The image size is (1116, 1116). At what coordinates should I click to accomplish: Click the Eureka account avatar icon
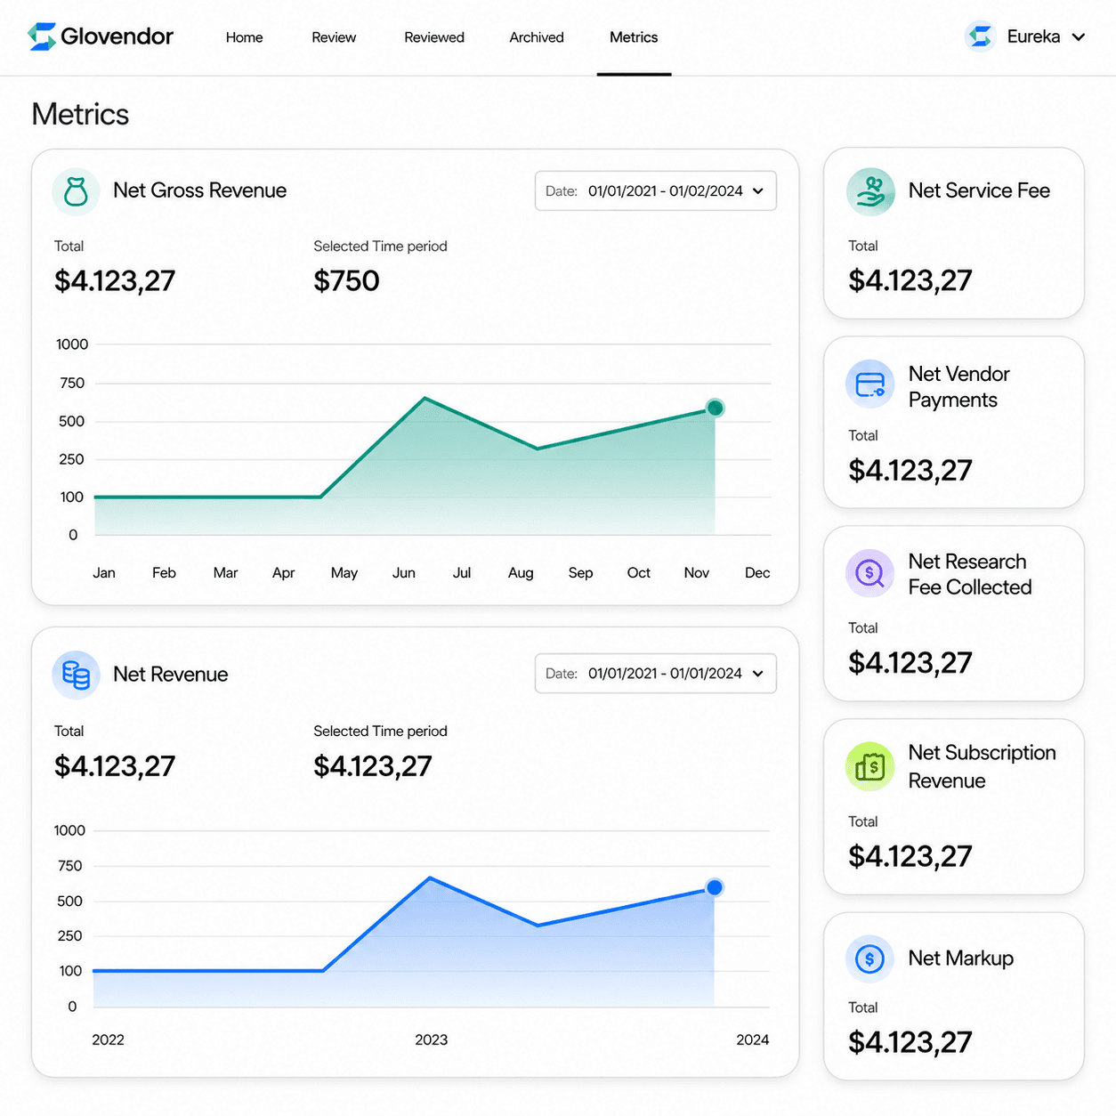[980, 36]
